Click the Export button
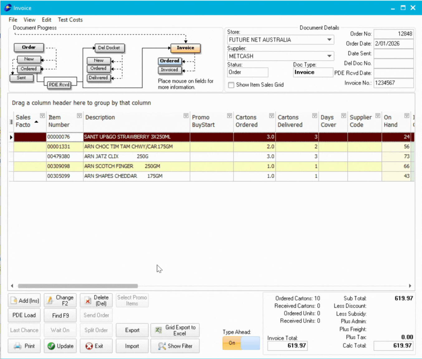Screen dimensions: 422x359 click(132, 330)
